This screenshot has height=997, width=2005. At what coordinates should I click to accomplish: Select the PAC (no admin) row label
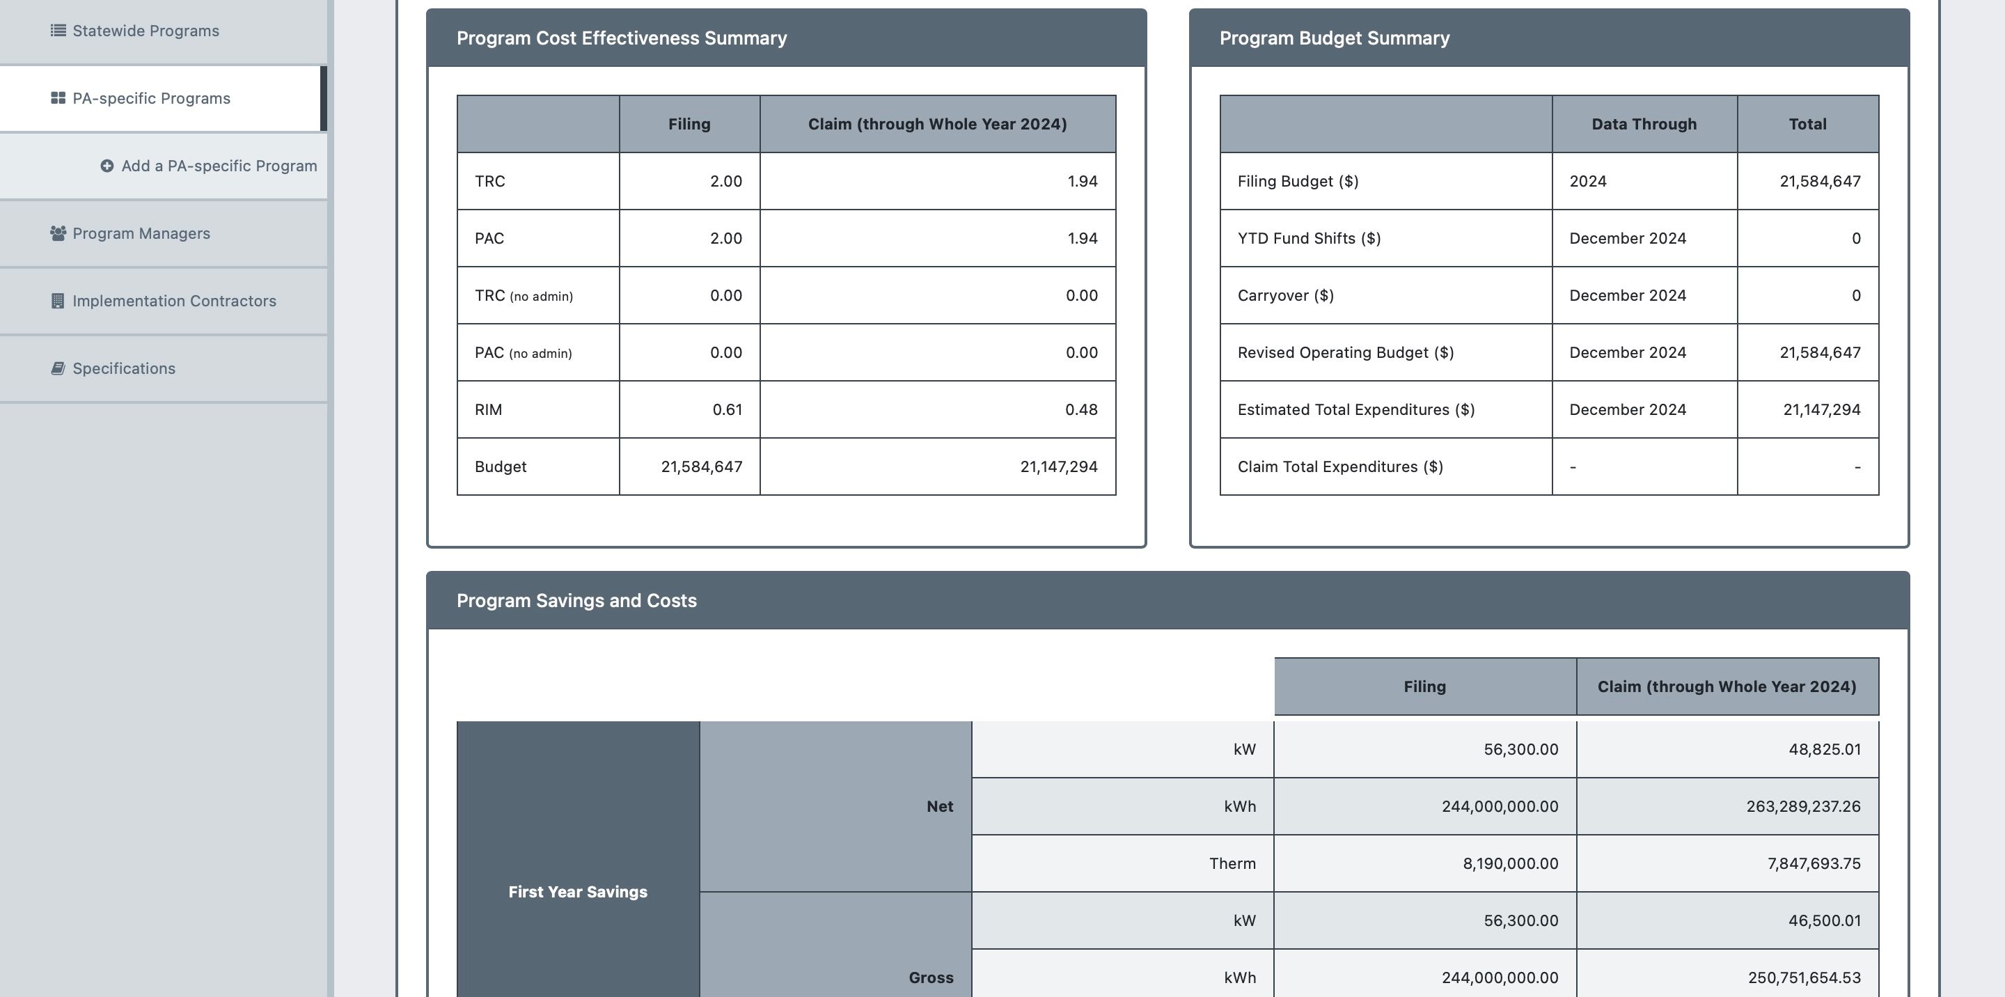pyautogui.click(x=523, y=352)
